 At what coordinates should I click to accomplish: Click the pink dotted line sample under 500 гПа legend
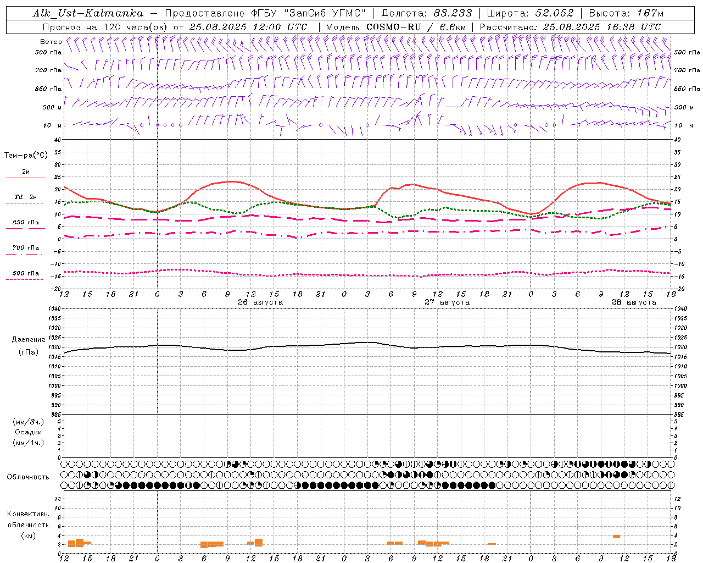[x=24, y=279]
